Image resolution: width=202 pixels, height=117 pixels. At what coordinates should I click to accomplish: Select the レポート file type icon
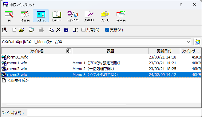[57, 16]
